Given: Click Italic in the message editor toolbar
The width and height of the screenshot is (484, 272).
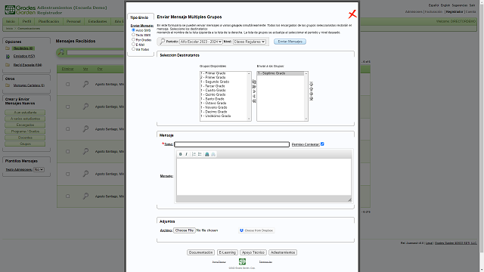Looking at the screenshot, I should point(187,154).
